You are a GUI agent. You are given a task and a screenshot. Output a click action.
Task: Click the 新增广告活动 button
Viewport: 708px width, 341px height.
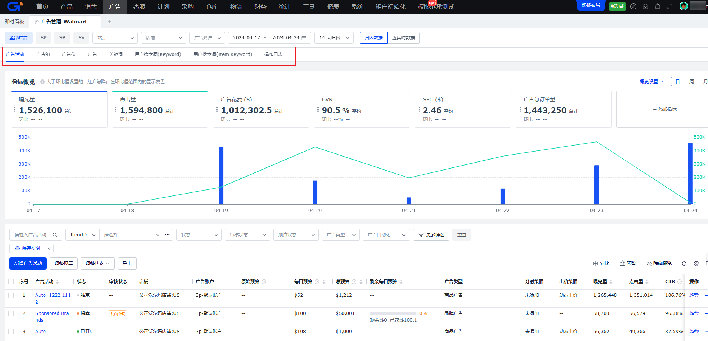pyautogui.click(x=28, y=263)
